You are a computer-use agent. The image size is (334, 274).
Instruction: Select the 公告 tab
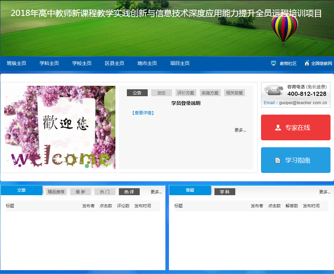(x=137, y=93)
